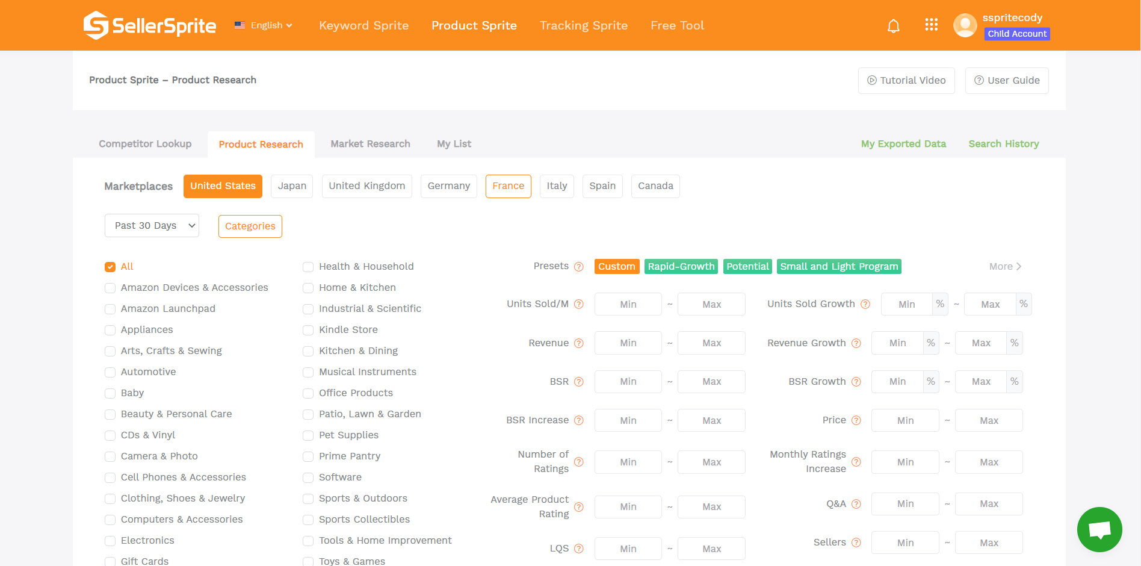Switch to Competitor Lookup tab
The height and width of the screenshot is (566, 1141).
(x=145, y=144)
